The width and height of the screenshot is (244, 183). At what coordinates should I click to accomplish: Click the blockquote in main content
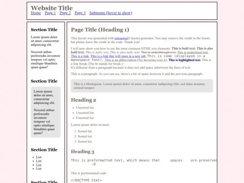[x=142, y=86]
